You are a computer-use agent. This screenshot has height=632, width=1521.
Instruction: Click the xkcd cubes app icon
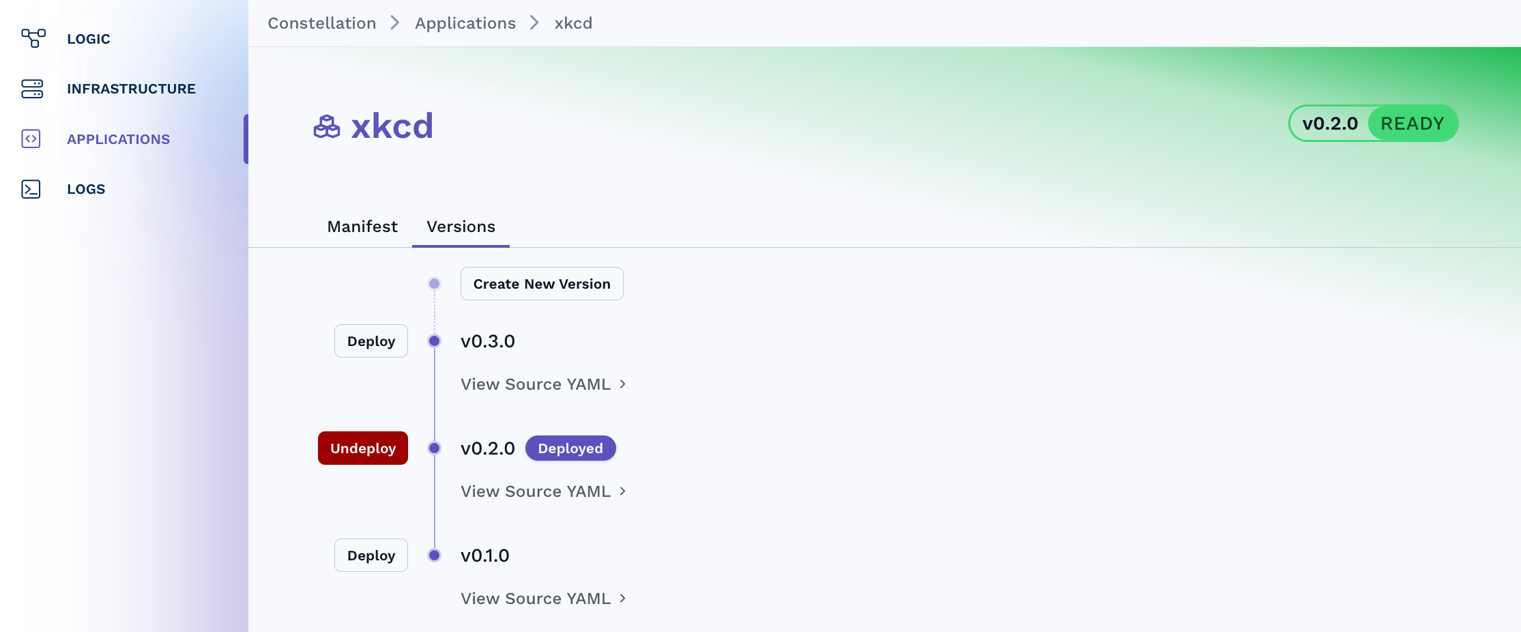(x=327, y=126)
